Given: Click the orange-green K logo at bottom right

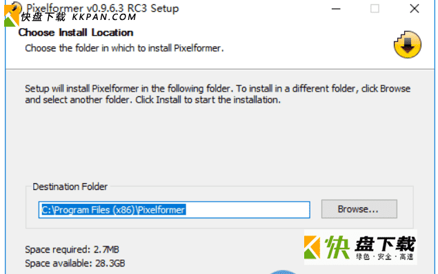Looking at the screenshot, I should coord(312,247).
